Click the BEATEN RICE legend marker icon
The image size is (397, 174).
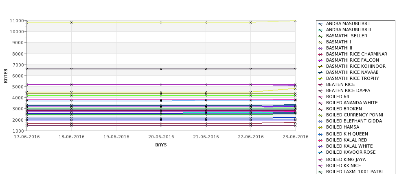[320, 85]
